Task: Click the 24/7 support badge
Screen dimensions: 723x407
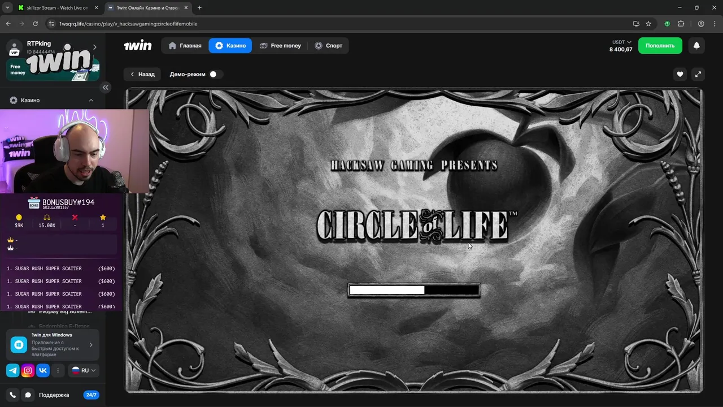Action: tap(91, 395)
